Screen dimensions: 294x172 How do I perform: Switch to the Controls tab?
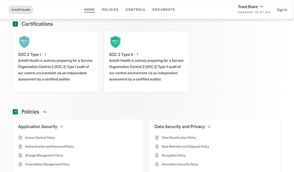[135, 10]
